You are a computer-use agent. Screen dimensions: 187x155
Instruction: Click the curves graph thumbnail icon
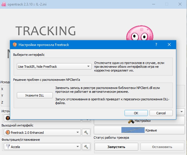133,130
